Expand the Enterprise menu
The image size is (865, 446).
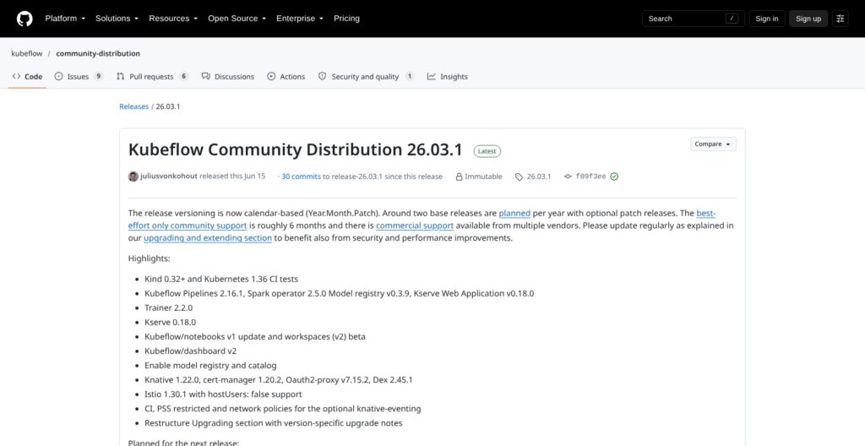[x=300, y=19]
